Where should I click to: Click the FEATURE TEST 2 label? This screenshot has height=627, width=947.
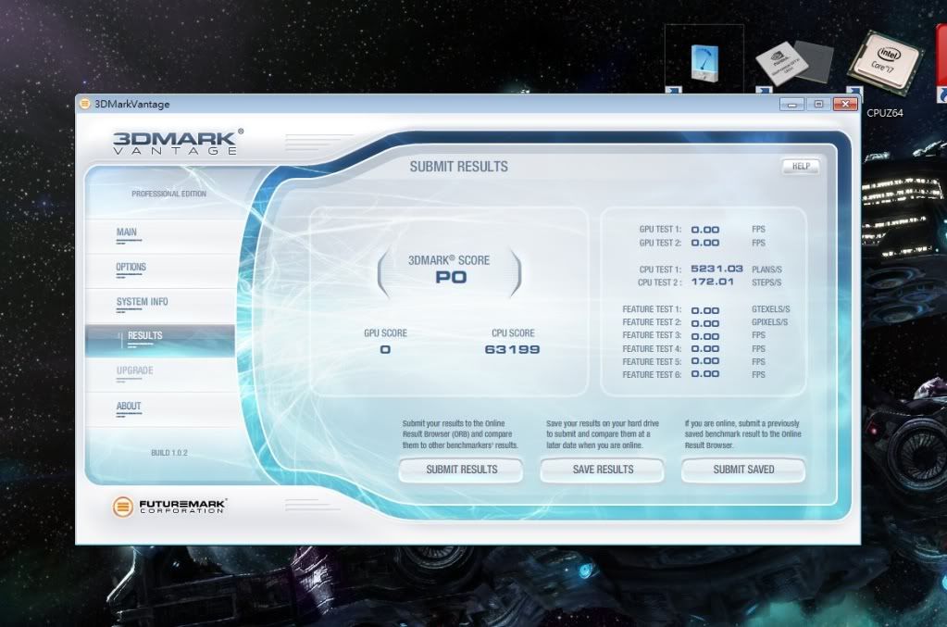652,322
